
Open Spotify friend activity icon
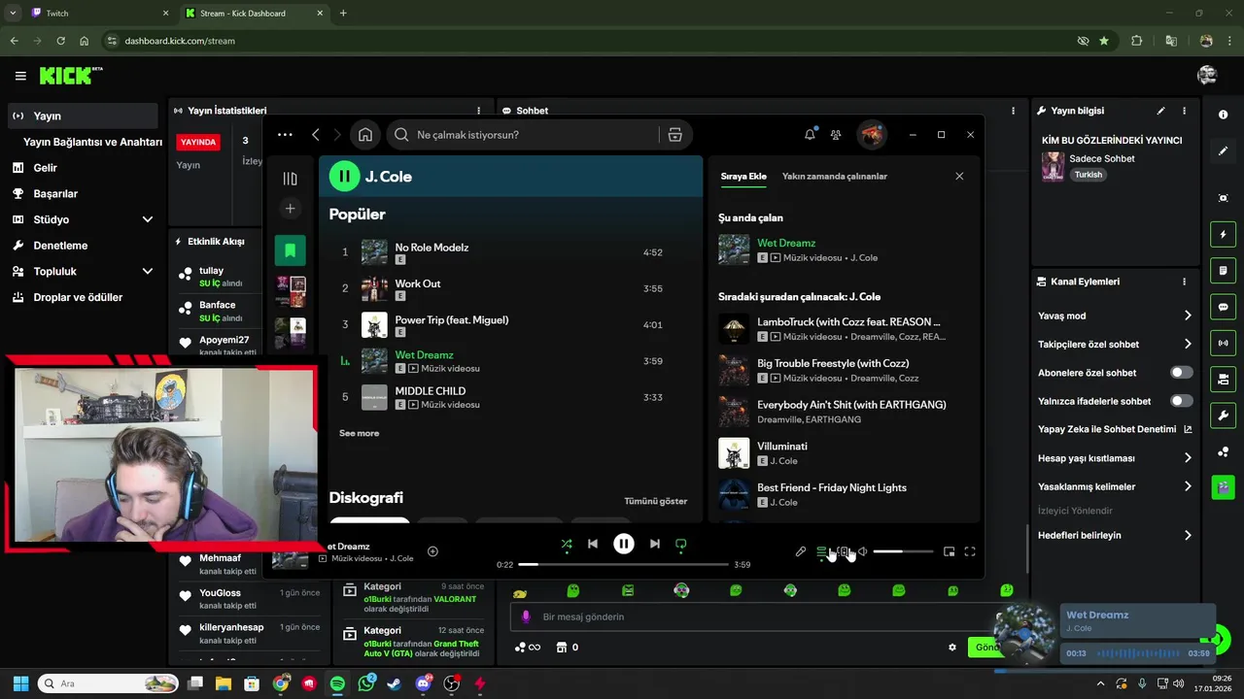tap(836, 135)
